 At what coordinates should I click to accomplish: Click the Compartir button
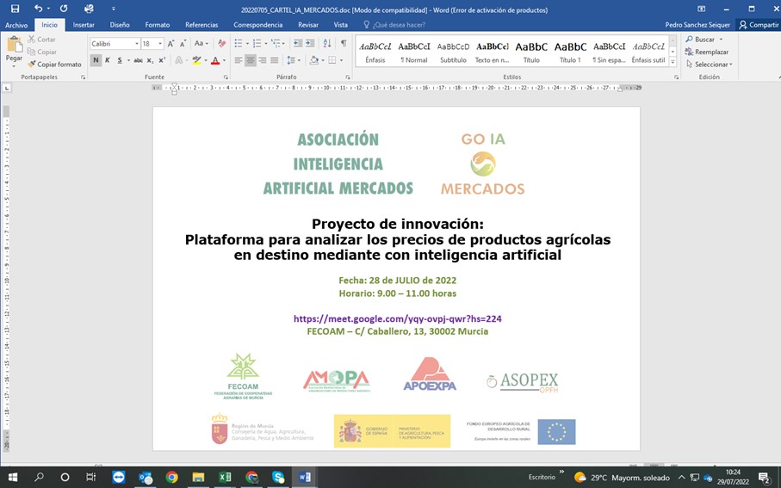point(759,25)
